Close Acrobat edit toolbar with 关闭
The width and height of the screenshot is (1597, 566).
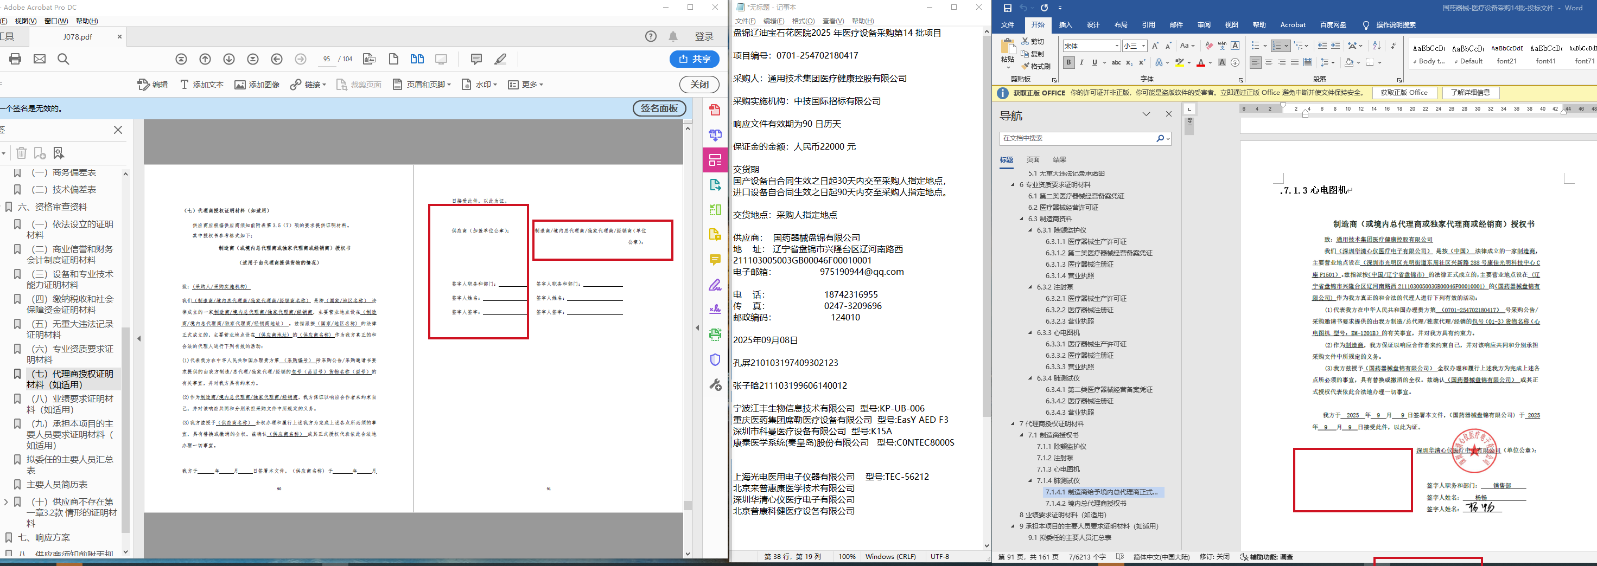pos(699,84)
